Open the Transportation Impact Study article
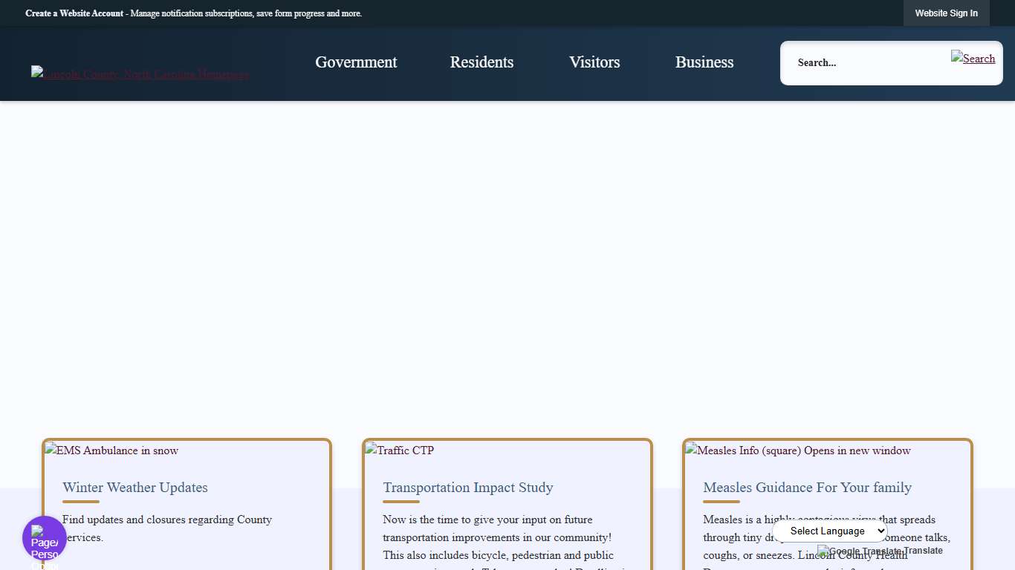The image size is (1015, 570). [468, 488]
